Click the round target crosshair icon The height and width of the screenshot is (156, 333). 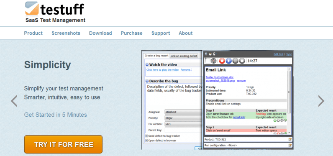(214, 61)
